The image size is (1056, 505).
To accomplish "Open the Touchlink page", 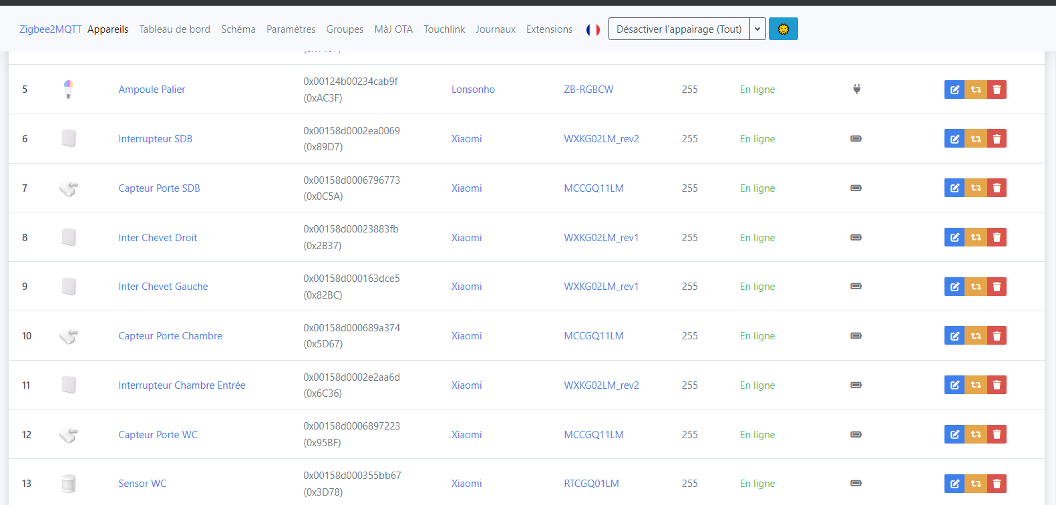I will [444, 29].
